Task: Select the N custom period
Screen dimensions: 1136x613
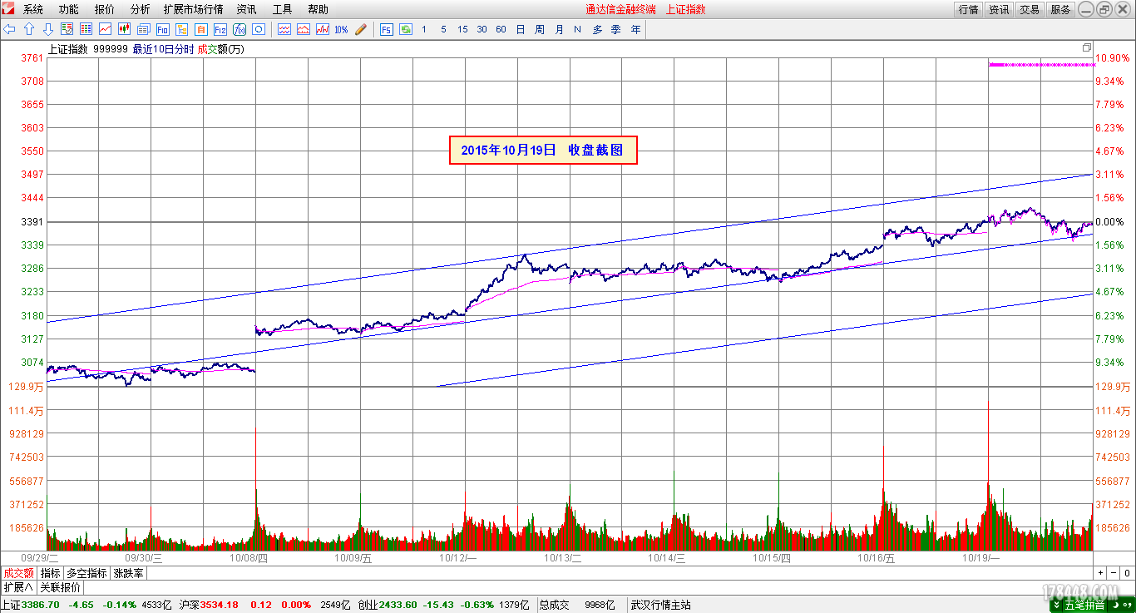Action: click(577, 29)
